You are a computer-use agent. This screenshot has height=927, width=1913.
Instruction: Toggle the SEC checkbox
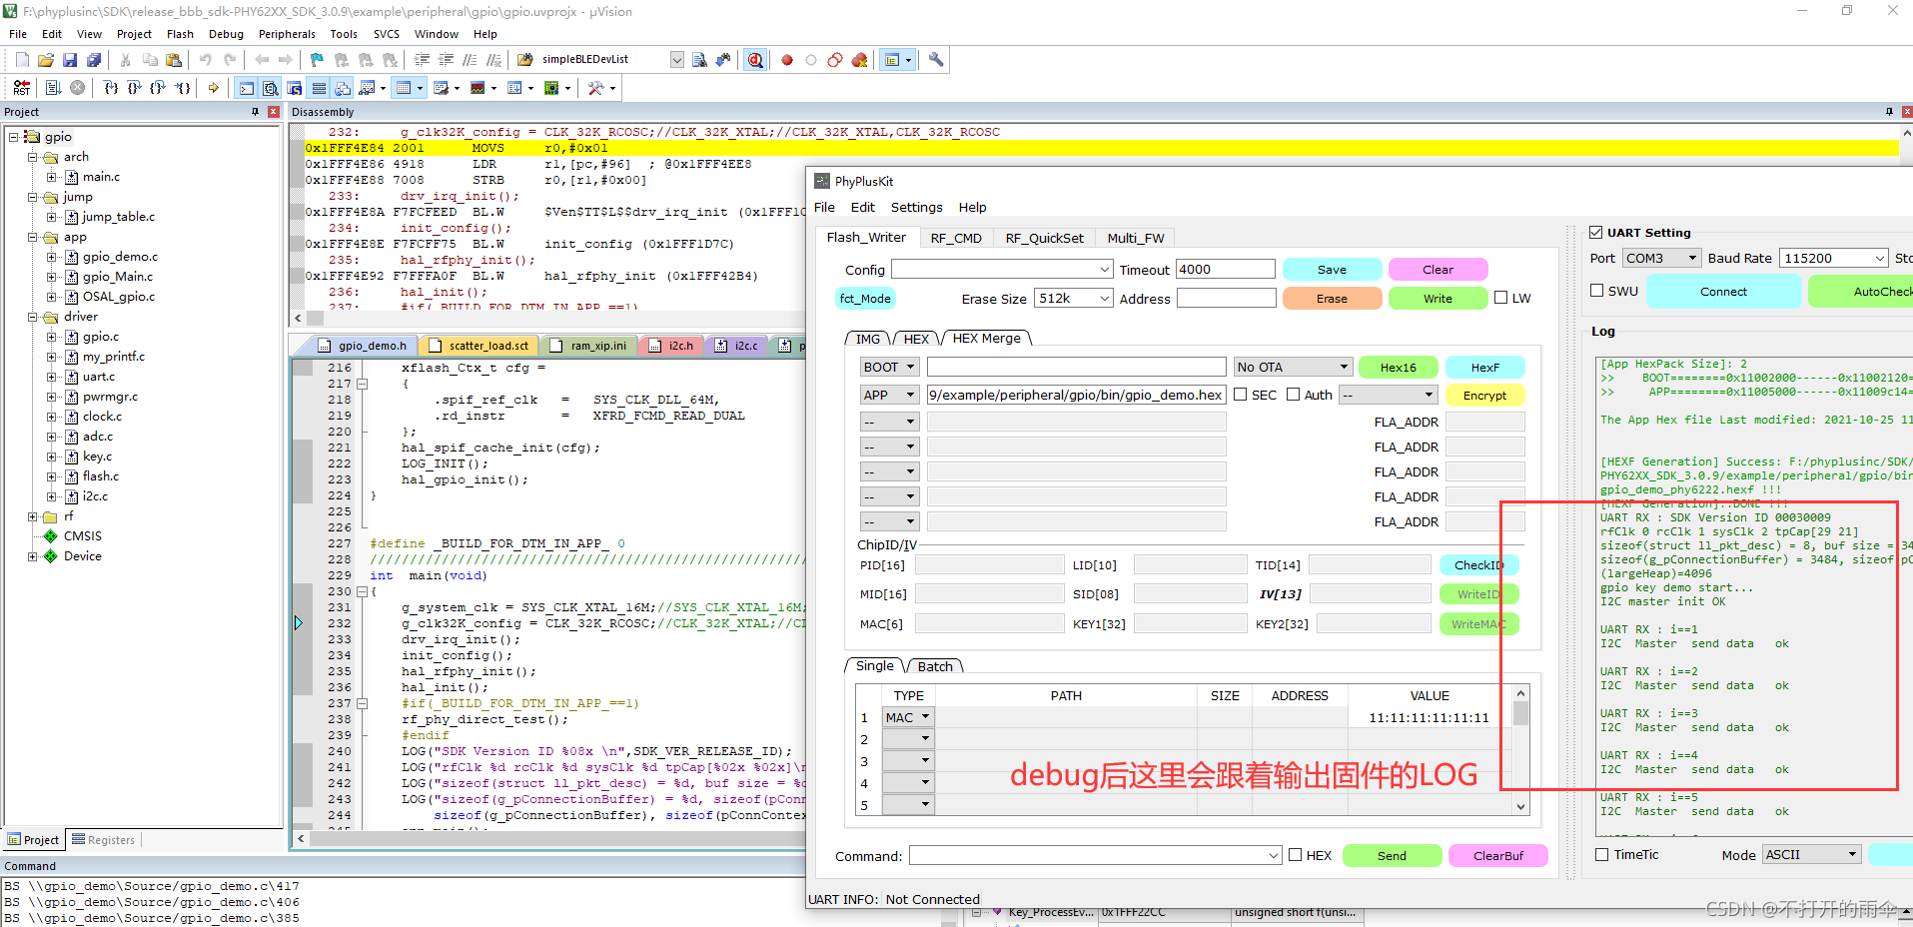point(1241,395)
